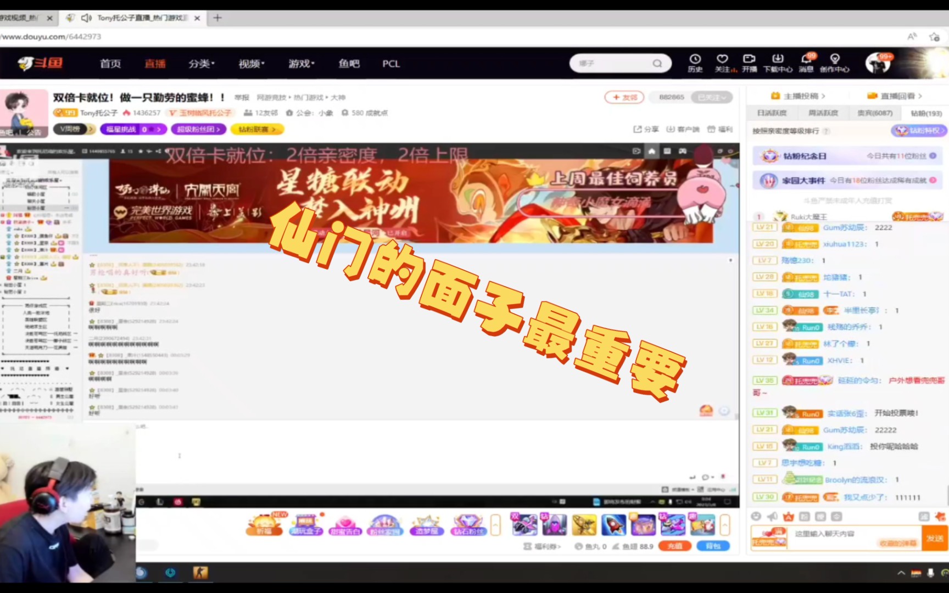
Task: Click the 分享 share icon below title
Action: click(646, 129)
